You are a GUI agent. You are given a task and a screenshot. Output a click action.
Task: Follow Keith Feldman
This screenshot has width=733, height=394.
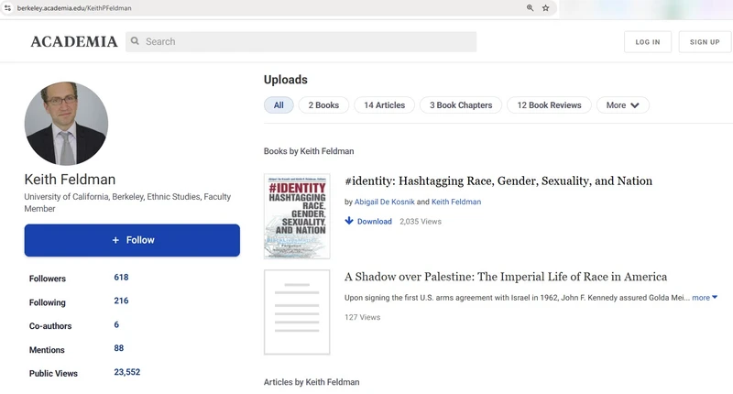132,240
